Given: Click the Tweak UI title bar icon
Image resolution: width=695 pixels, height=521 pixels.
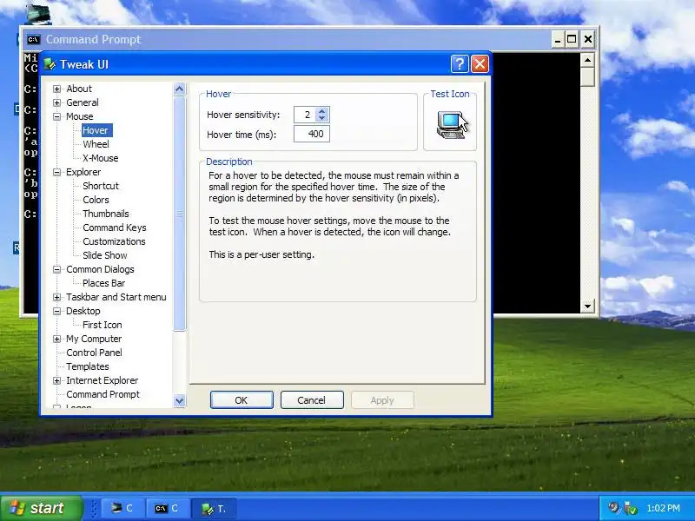Looking at the screenshot, I should coord(50,64).
